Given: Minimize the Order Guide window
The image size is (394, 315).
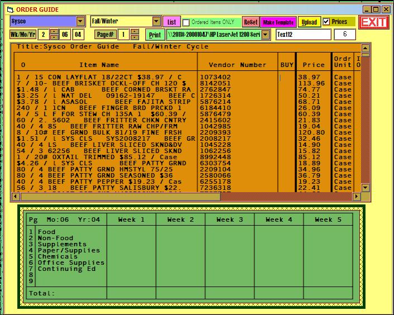Looking at the screenshot, I should point(367,9).
